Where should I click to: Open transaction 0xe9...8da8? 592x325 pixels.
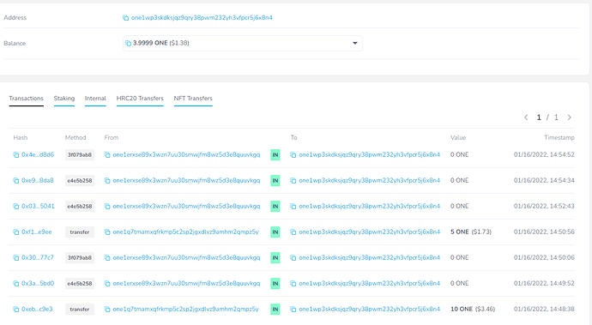point(38,180)
